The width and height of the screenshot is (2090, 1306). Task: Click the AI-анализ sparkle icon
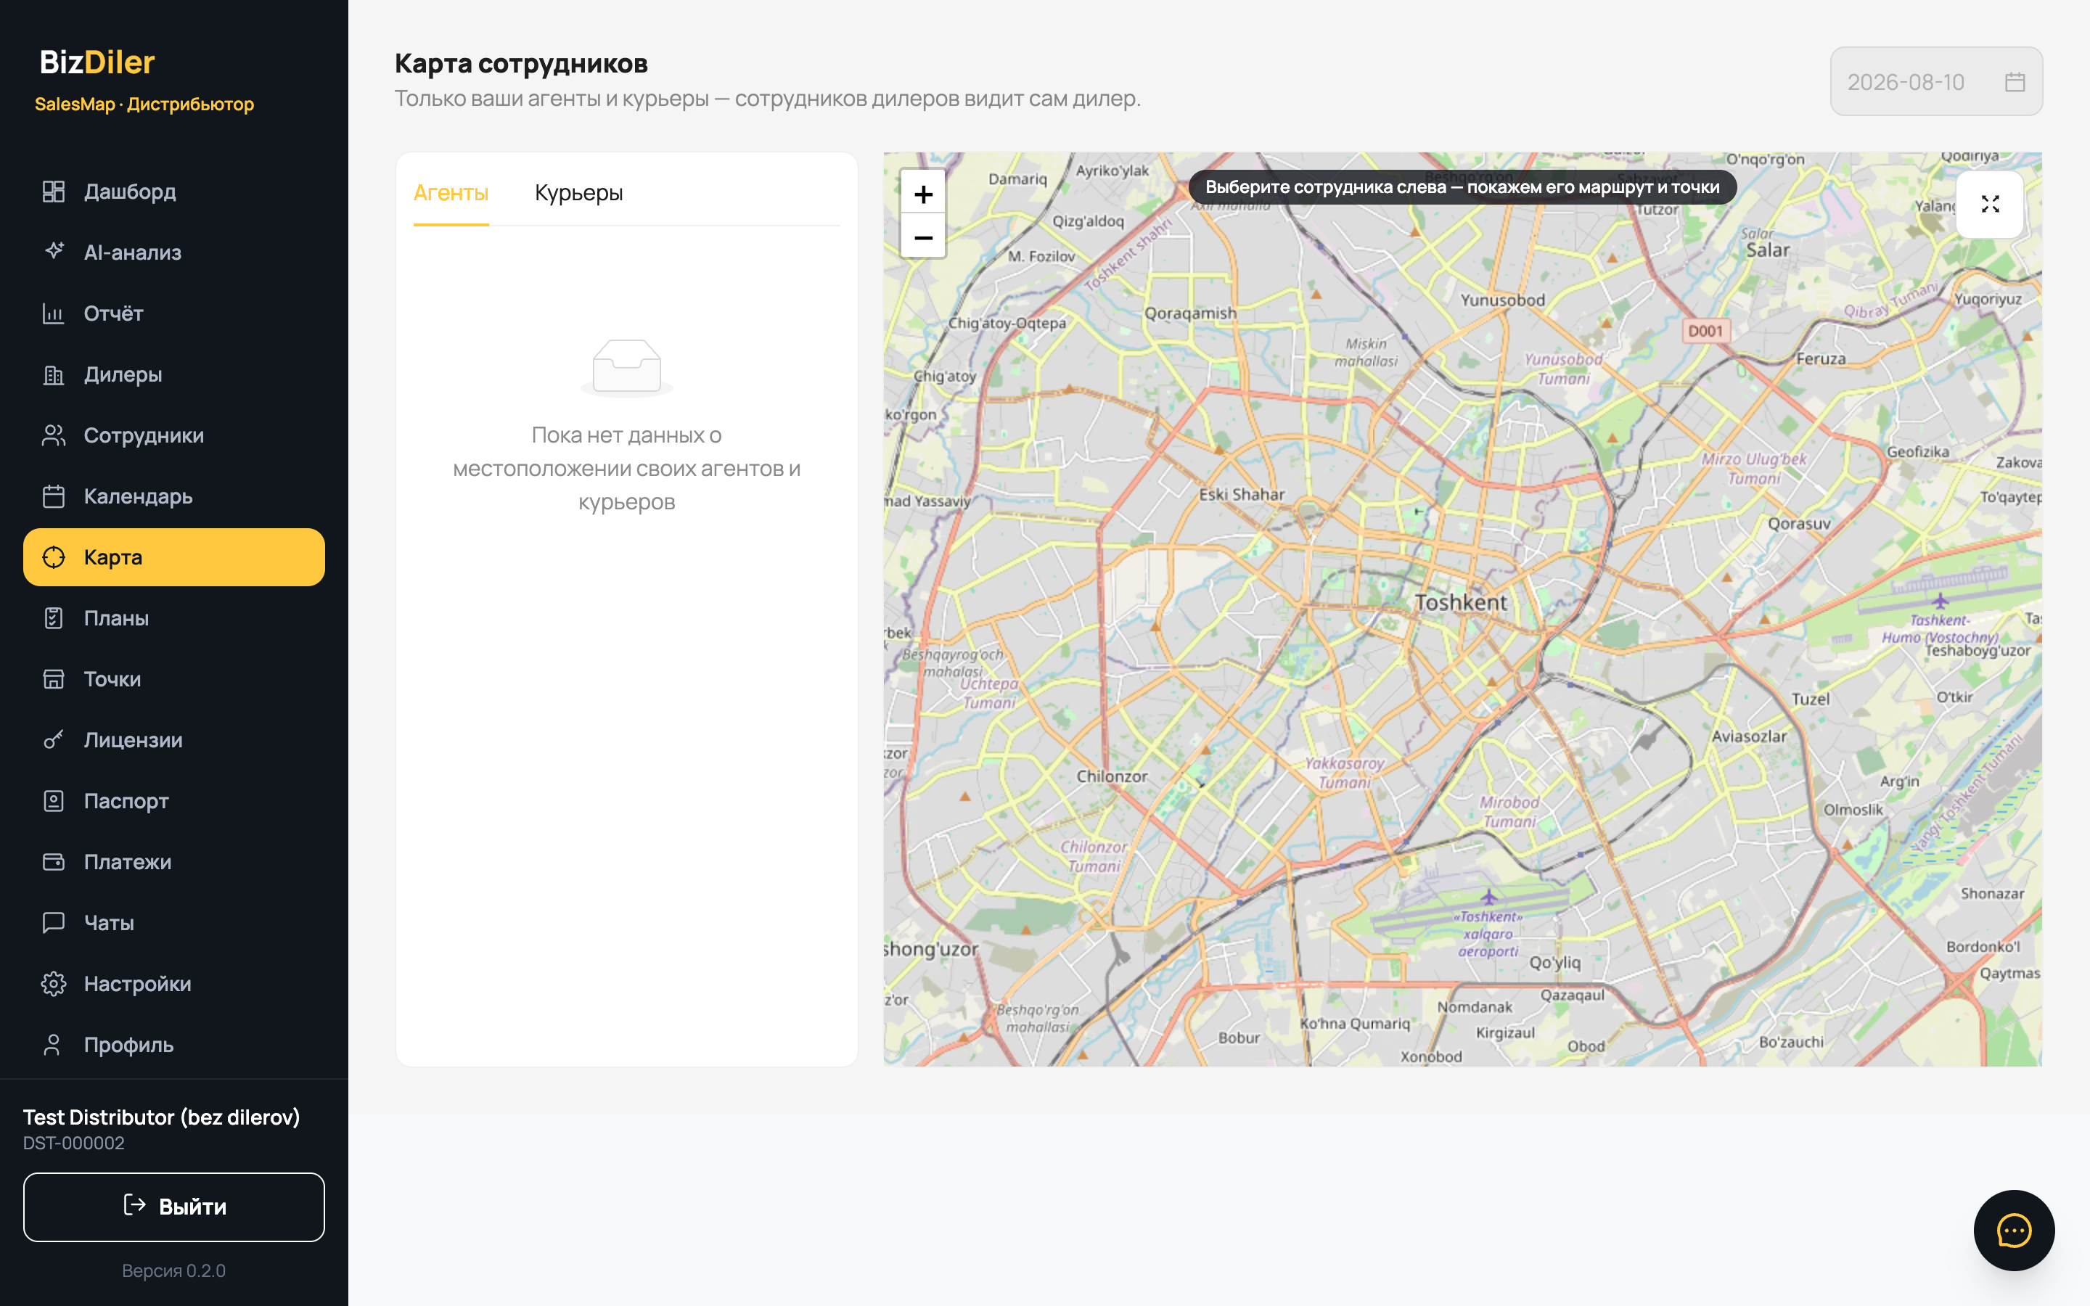point(54,252)
